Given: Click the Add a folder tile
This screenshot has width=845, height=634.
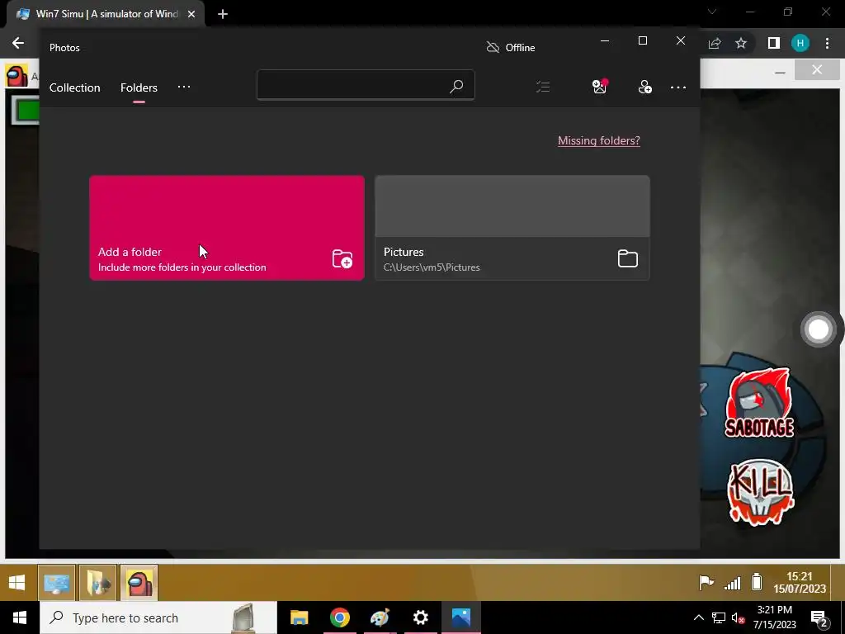Looking at the screenshot, I should coord(227,228).
